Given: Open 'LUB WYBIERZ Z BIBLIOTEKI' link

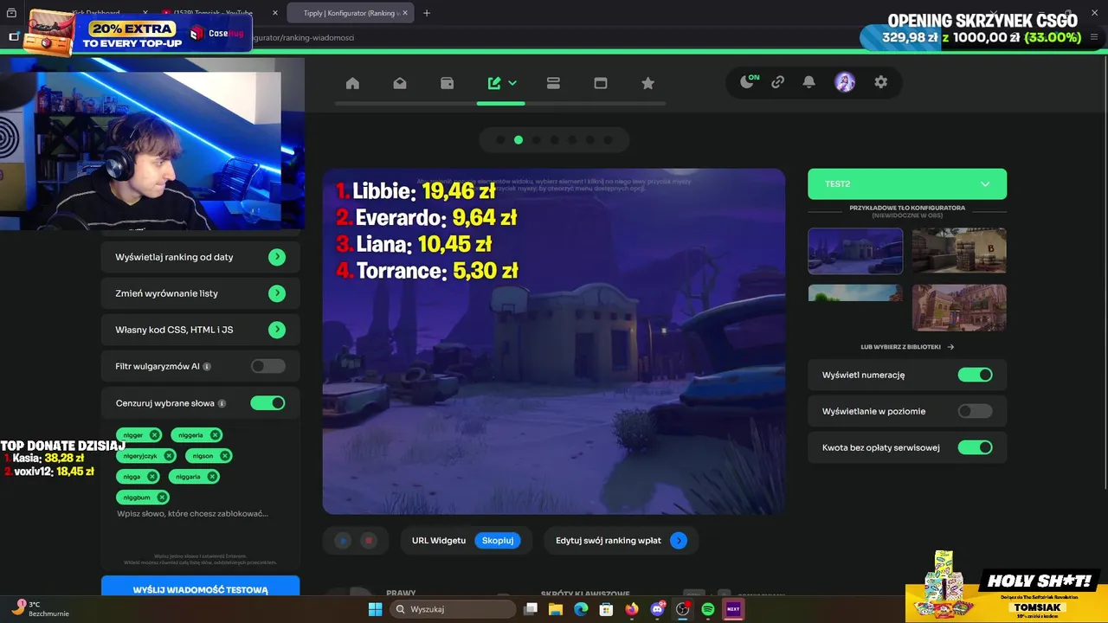Looking at the screenshot, I should coord(907,347).
